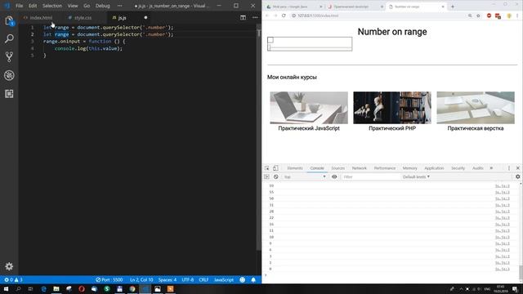
Task: Open the DevTools console settings gear
Action: [517, 177]
